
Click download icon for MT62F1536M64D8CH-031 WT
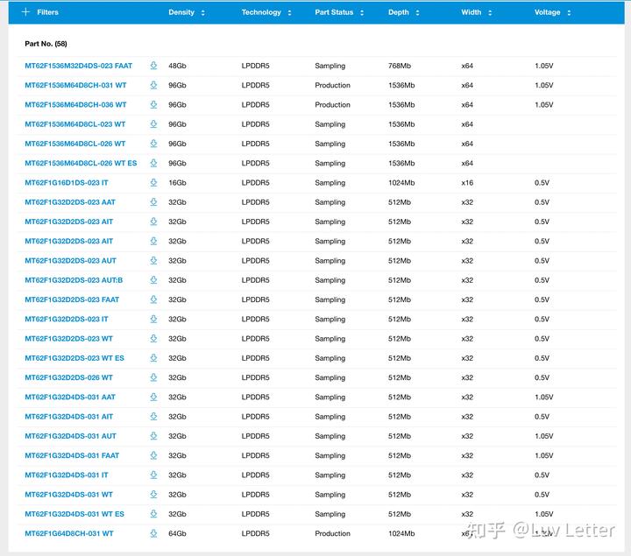[x=153, y=85]
